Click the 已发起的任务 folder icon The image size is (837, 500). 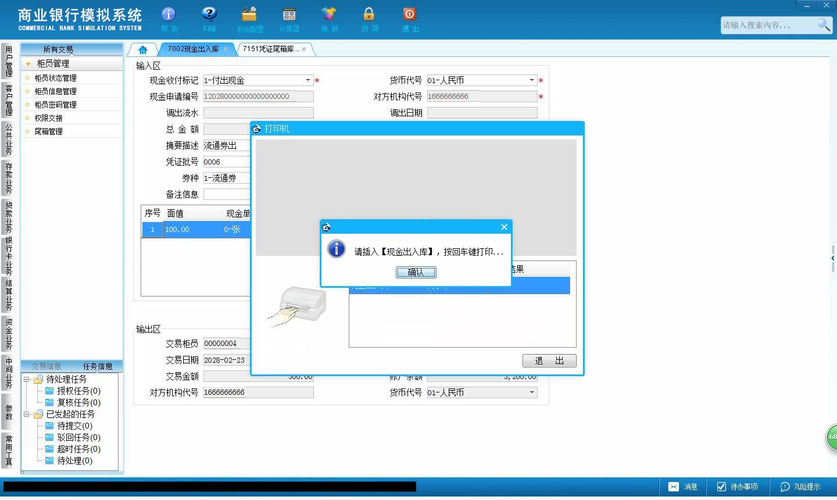(x=38, y=414)
